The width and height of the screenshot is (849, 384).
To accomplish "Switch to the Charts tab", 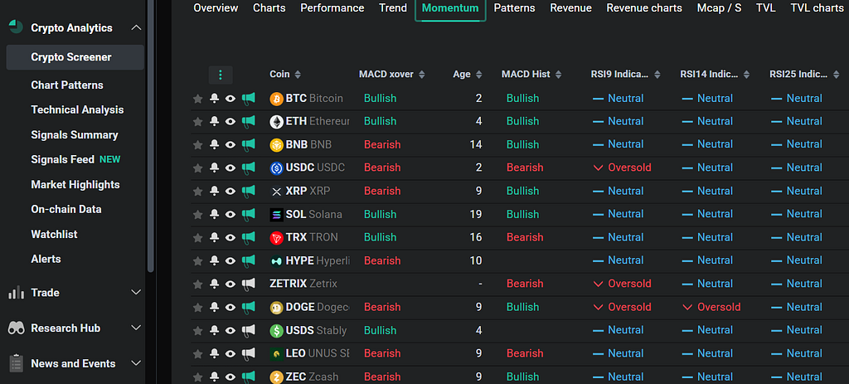I will 269,8.
